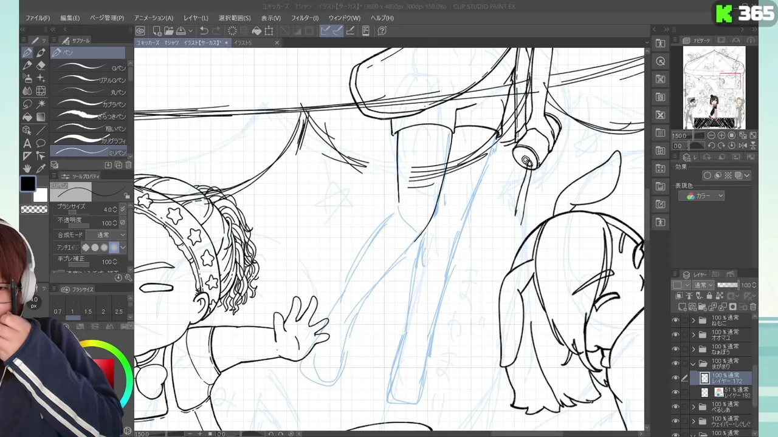This screenshot has width=778, height=437.
Task: Select the Blend tool
Action: (27, 91)
